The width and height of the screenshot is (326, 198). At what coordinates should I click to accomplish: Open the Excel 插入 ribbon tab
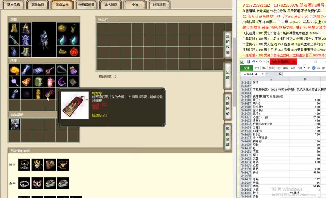[x=264, y=68]
